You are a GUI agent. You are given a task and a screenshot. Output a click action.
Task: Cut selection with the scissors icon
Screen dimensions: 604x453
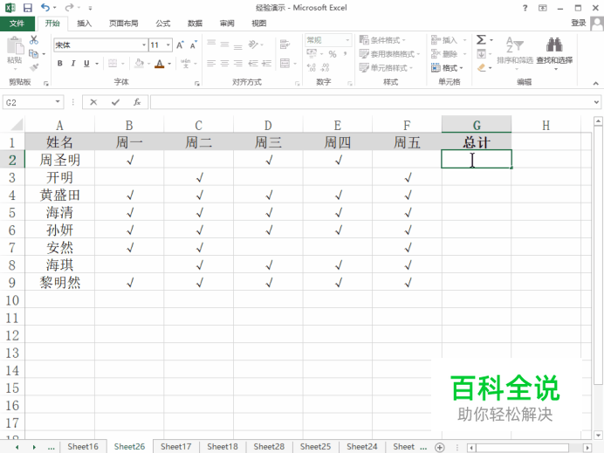[x=34, y=40]
